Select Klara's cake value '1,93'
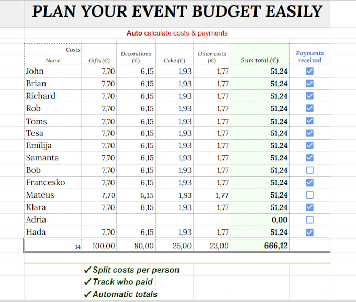The height and width of the screenshot is (302, 356). coord(174,207)
